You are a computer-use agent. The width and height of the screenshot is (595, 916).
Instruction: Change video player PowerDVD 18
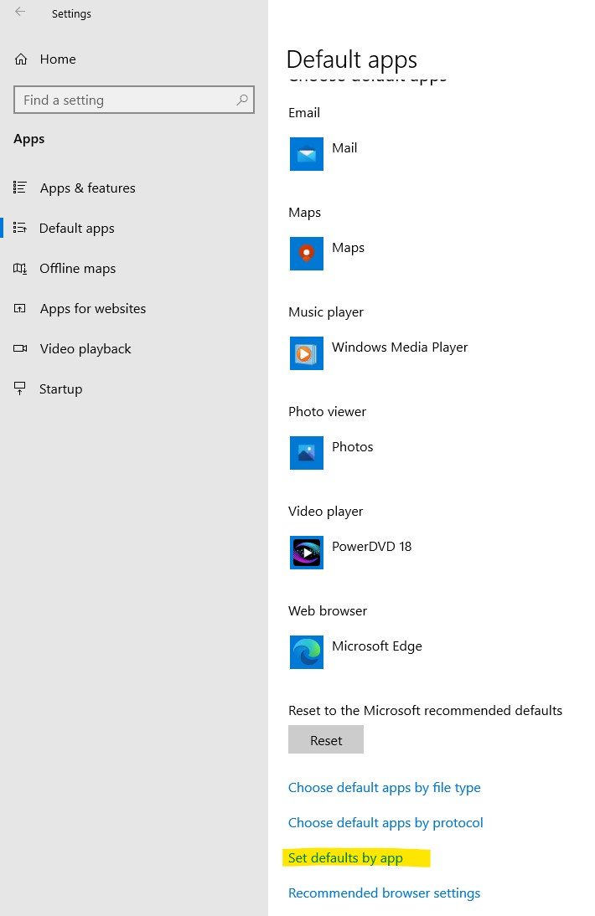tap(350, 553)
